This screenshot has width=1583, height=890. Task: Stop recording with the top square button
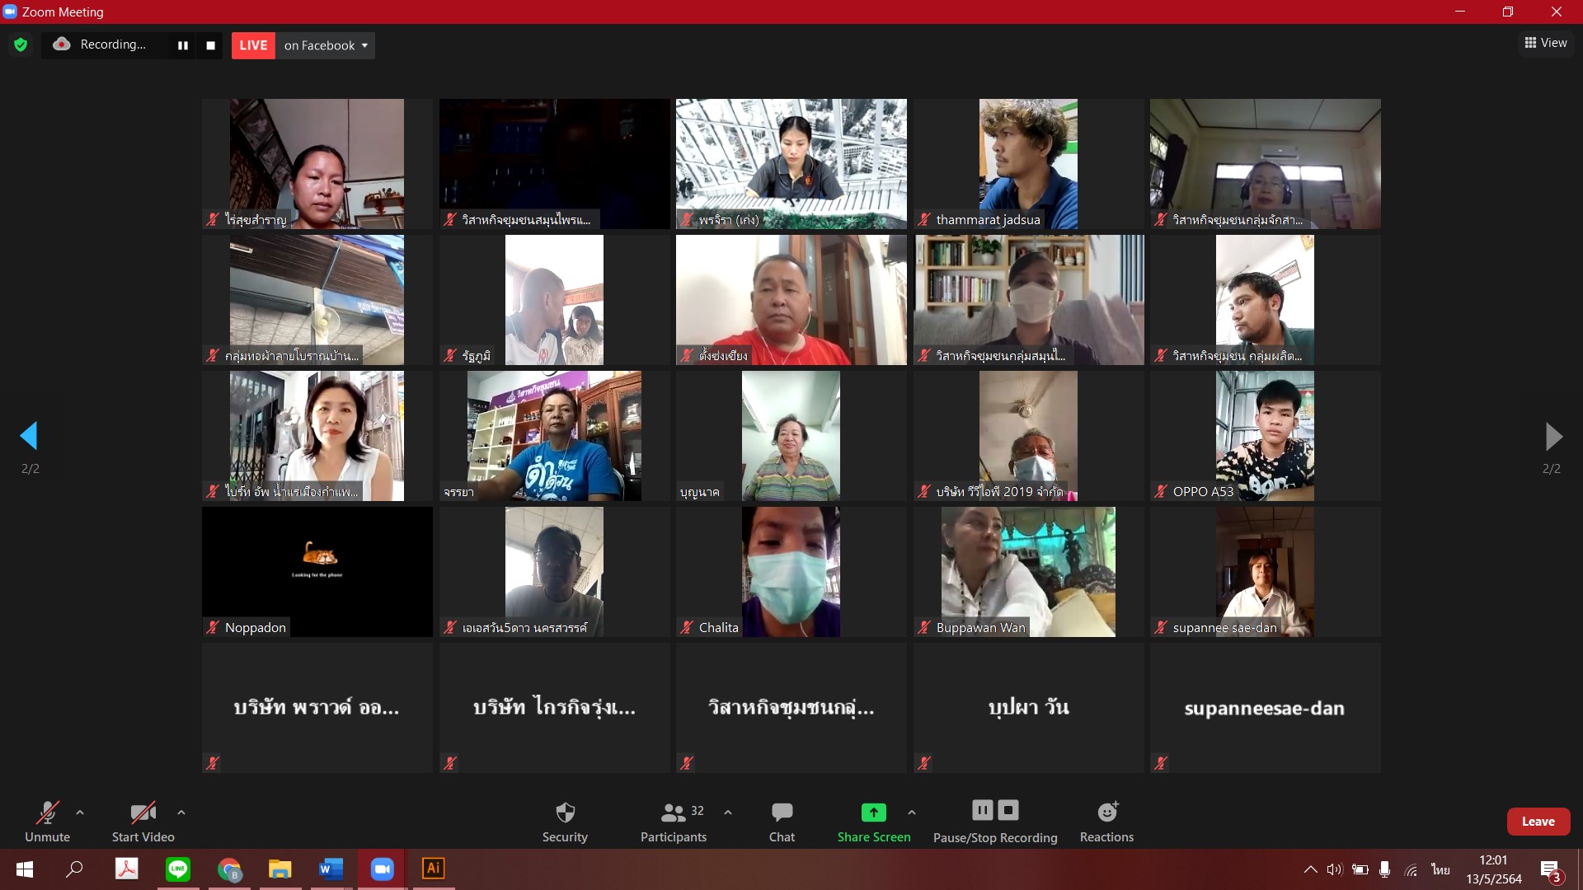click(210, 45)
